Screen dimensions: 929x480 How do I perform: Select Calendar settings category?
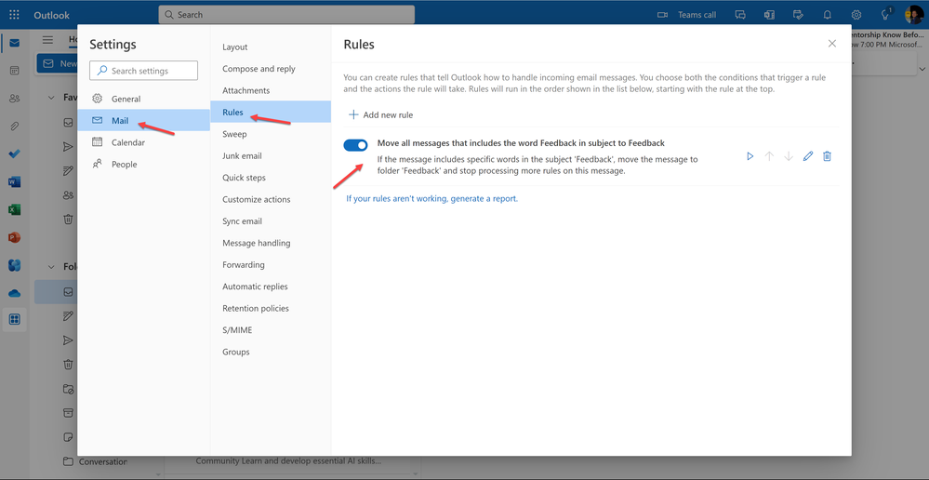coord(143,142)
